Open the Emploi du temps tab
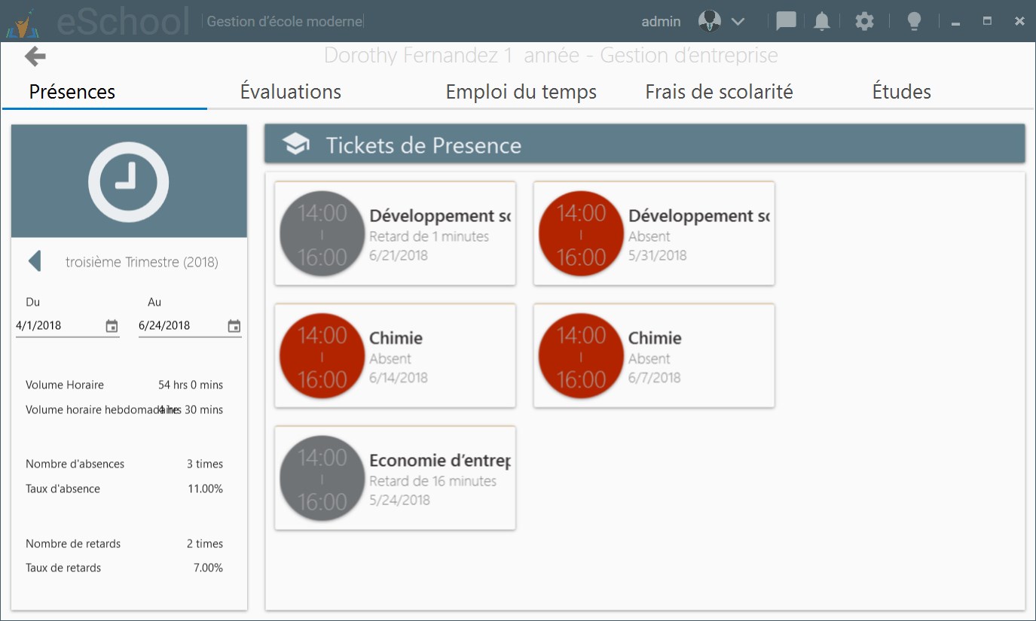Image resolution: width=1036 pixels, height=621 pixels. 521,92
